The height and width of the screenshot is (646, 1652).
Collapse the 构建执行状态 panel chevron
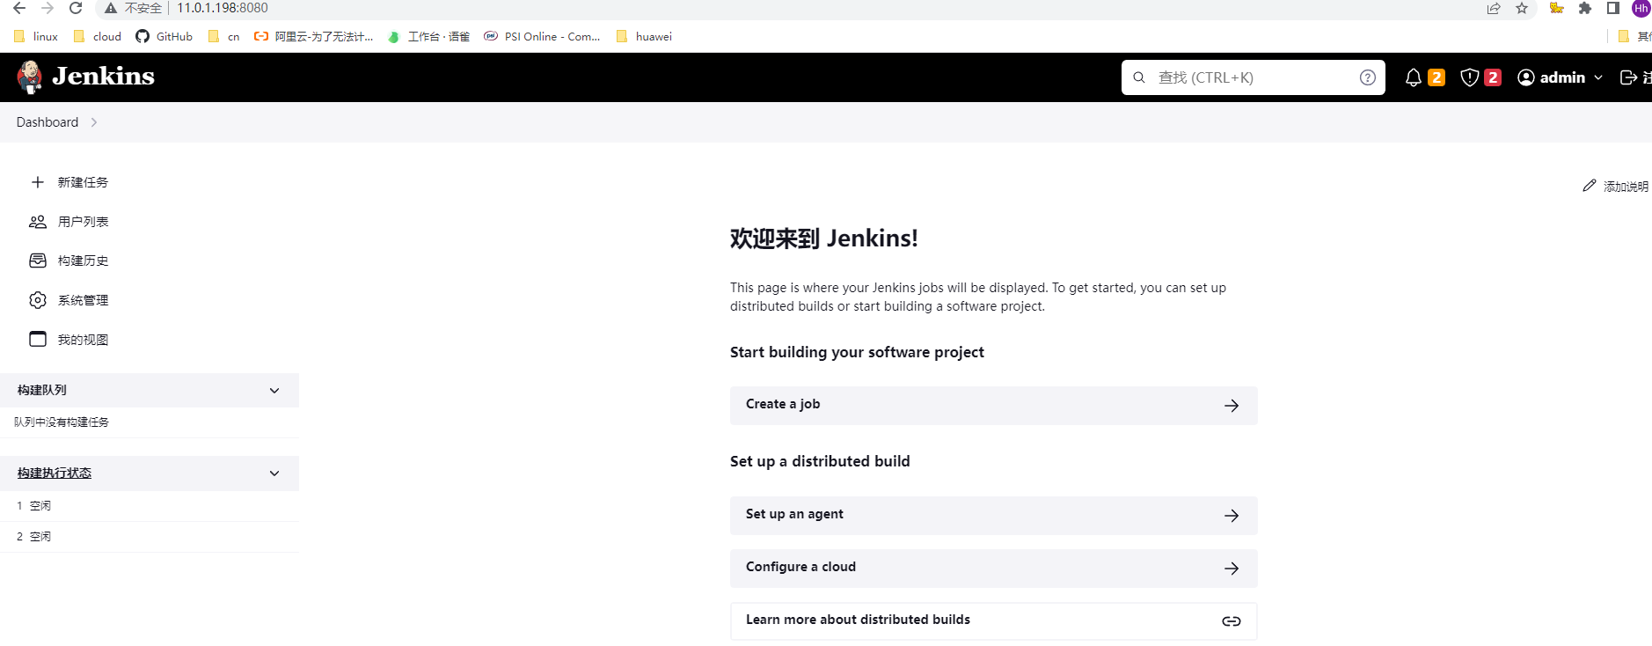pos(274,473)
